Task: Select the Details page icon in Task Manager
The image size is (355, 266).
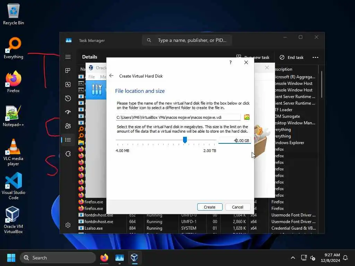Action: 68,140
